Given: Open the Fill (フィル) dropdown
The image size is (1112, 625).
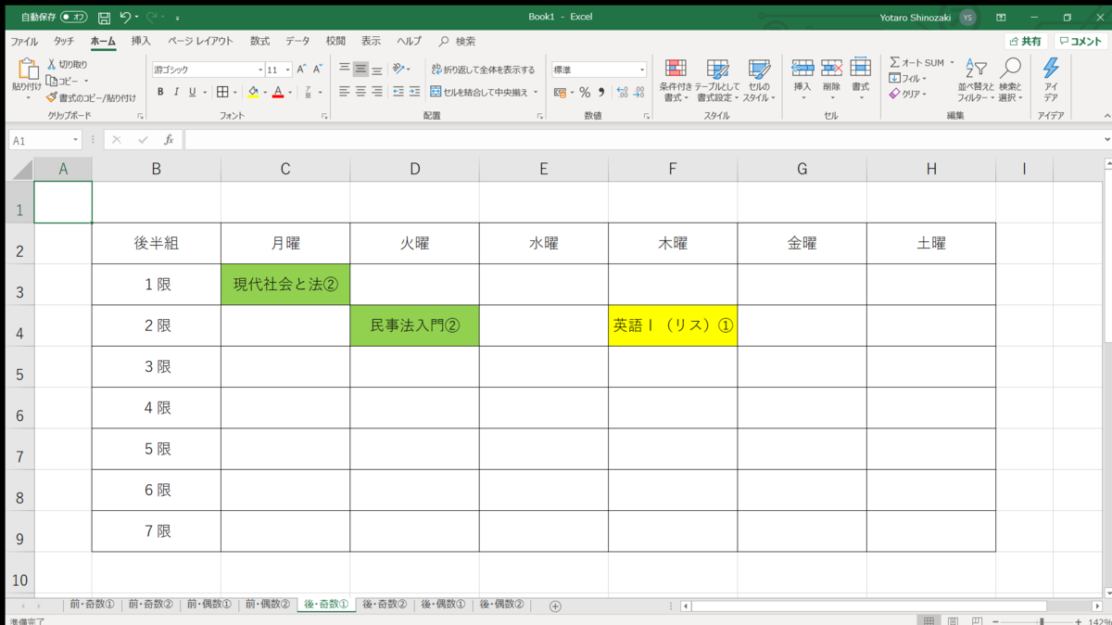Looking at the screenshot, I should point(908,79).
